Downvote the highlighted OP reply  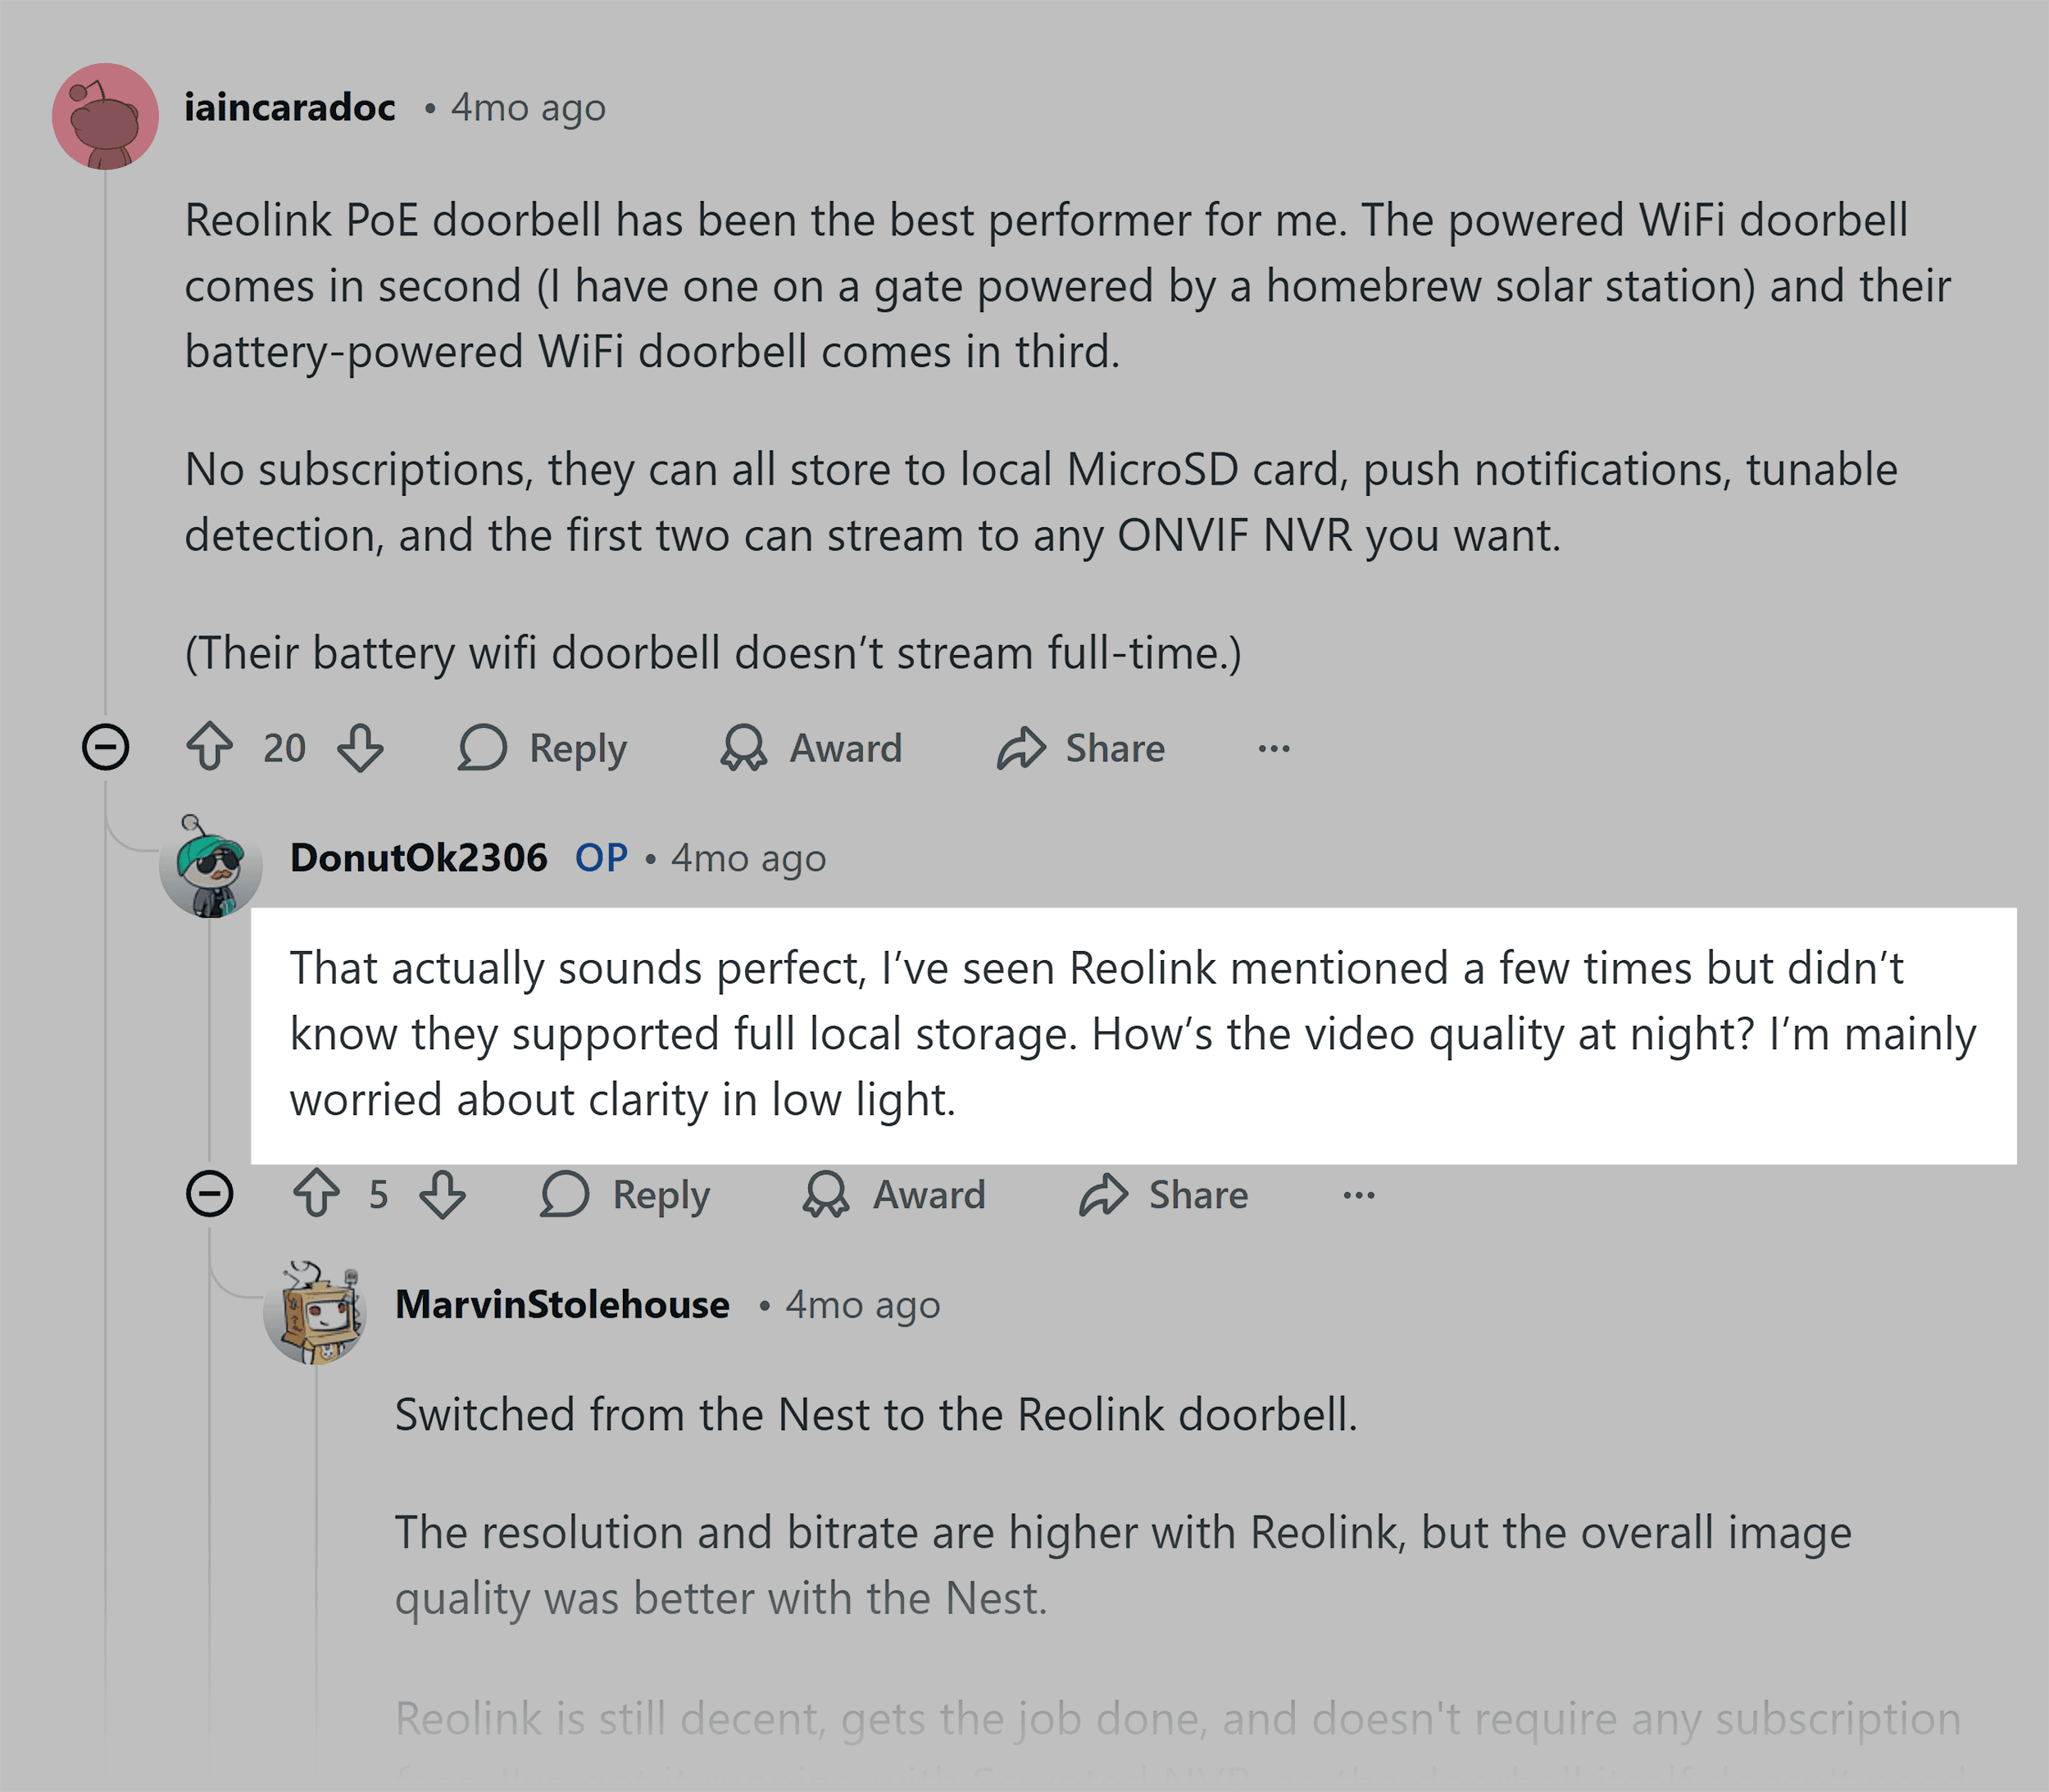443,1194
